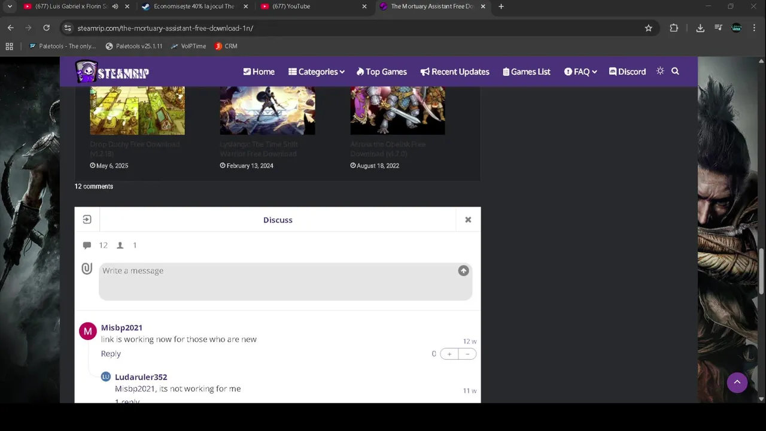Upvote Misbp2021's comment with plus
The height and width of the screenshot is (431, 766).
pyautogui.click(x=449, y=354)
